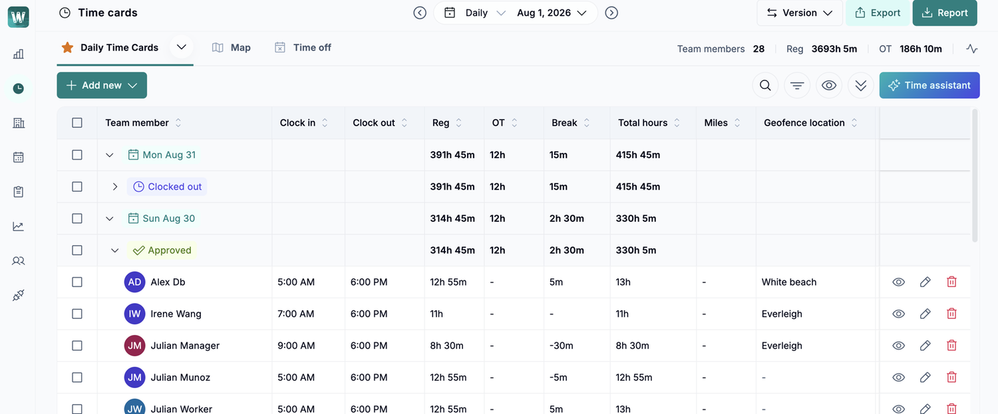Switch to the Map tab
The width and height of the screenshot is (998, 414).
click(232, 47)
